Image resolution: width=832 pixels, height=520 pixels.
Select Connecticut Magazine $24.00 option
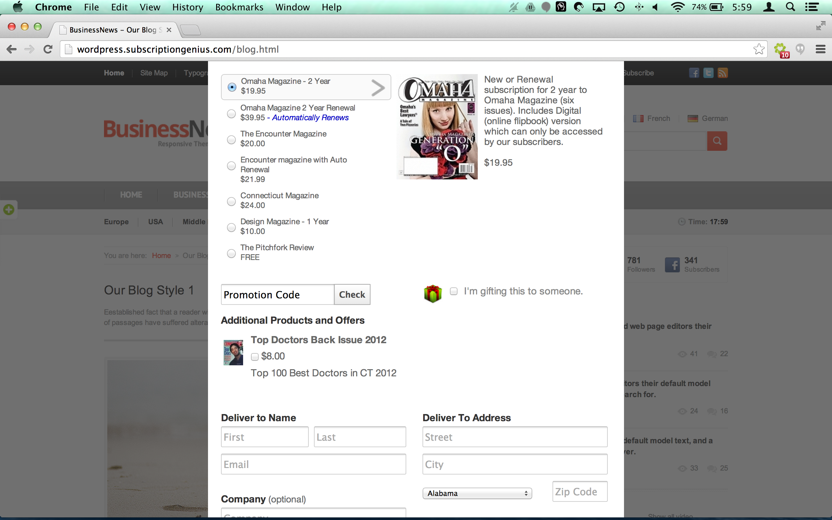(x=231, y=201)
